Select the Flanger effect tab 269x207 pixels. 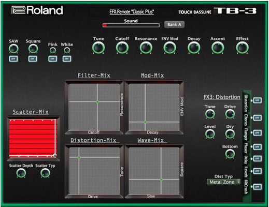(246, 134)
